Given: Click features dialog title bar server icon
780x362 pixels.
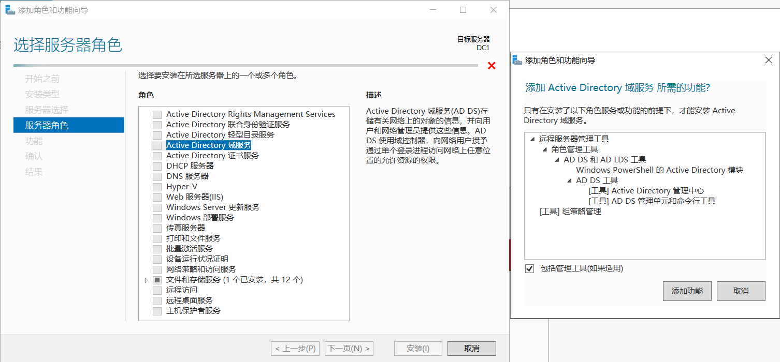Looking at the screenshot, I should click(517, 61).
